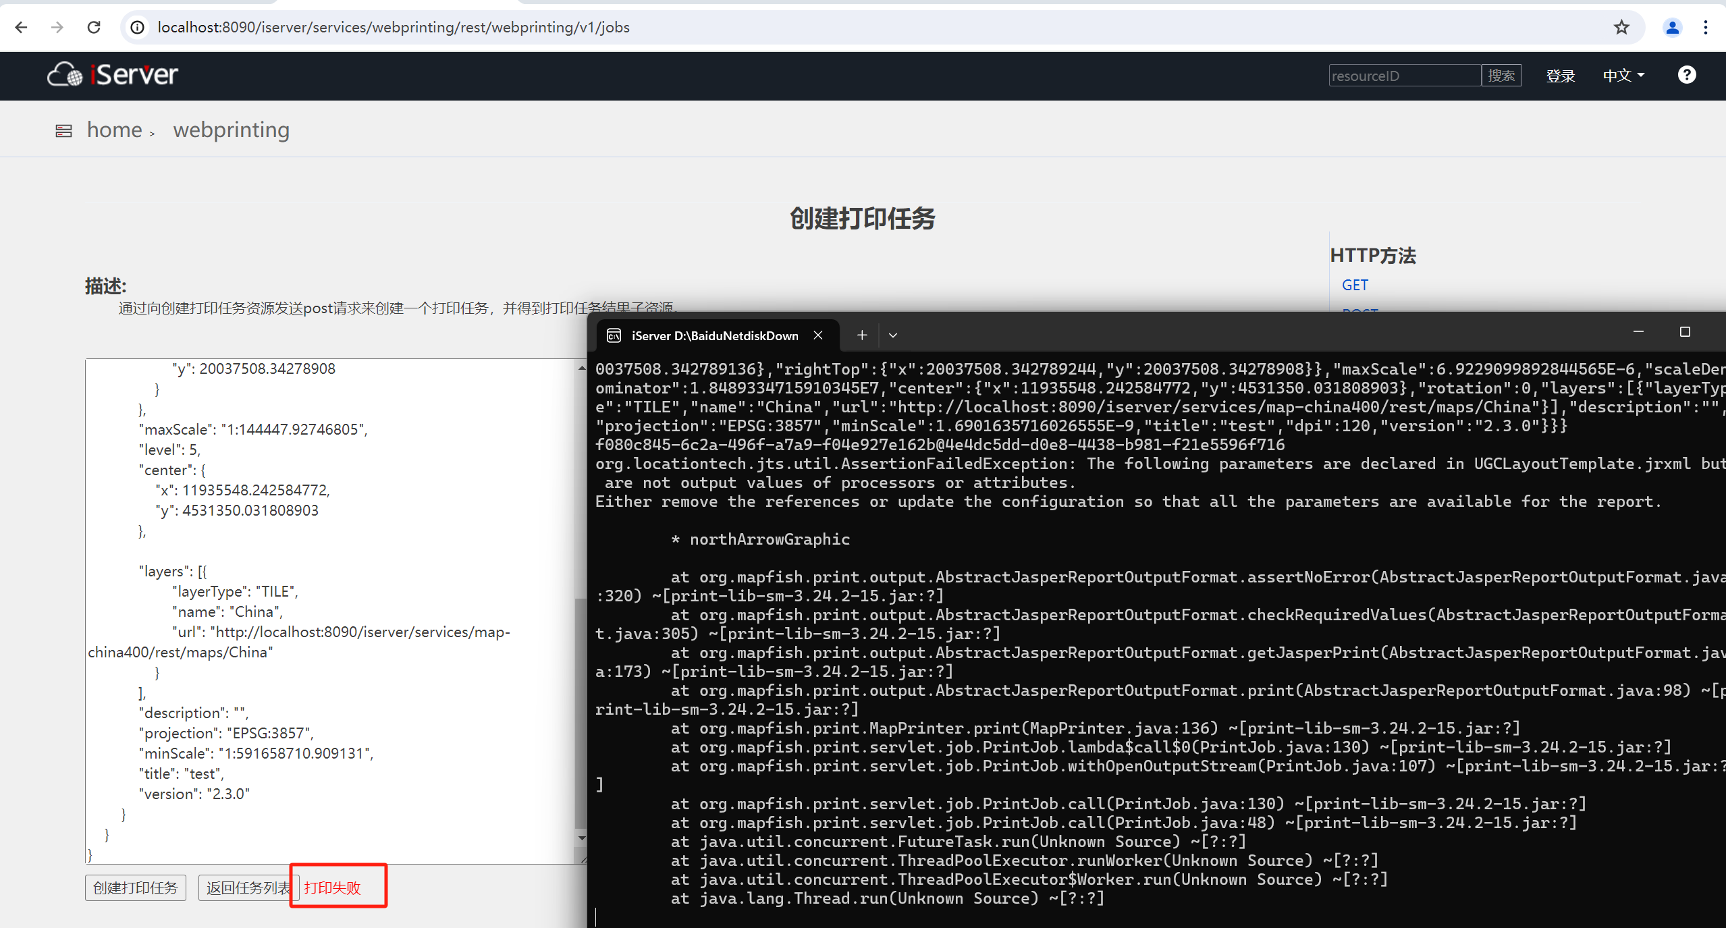Open the webprinting breadcrumb link

click(231, 130)
